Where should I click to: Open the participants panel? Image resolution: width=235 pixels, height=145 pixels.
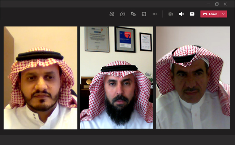[112, 14]
